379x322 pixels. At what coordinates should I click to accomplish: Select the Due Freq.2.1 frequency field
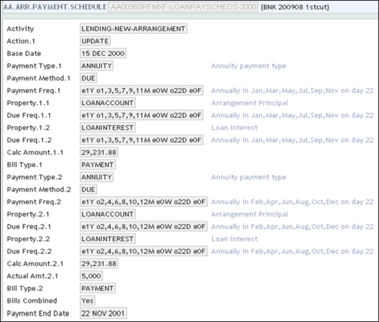(143, 226)
